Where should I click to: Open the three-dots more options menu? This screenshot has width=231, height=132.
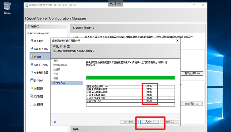point(119,3)
